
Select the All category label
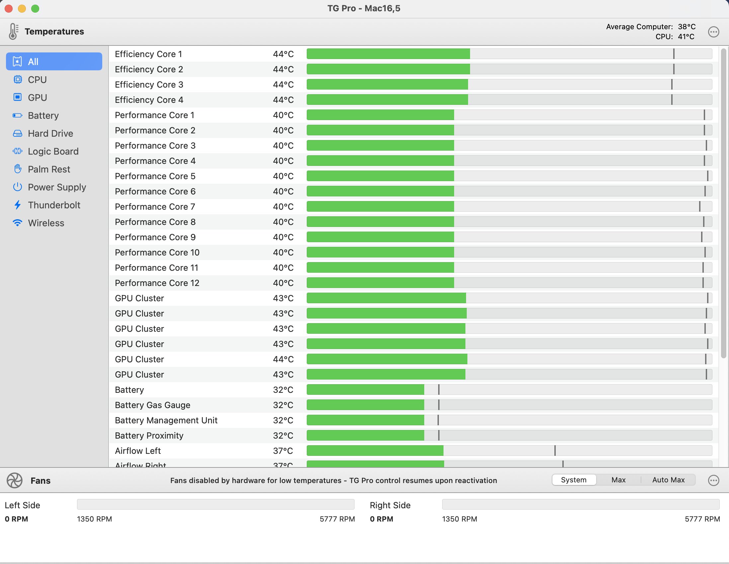tap(33, 62)
